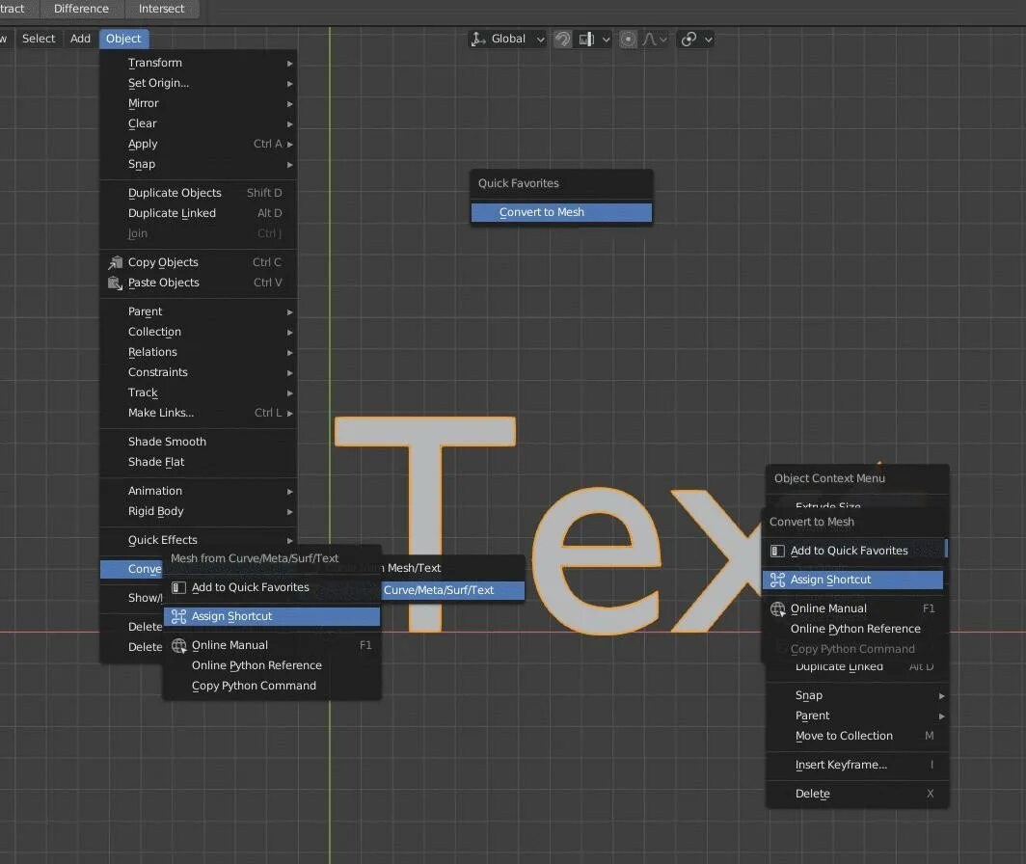The height and width of the screenshot is (864, 1026).
Task: Click Add to Quick Favorites icon in left popup
Action: (x=177, y=587)
